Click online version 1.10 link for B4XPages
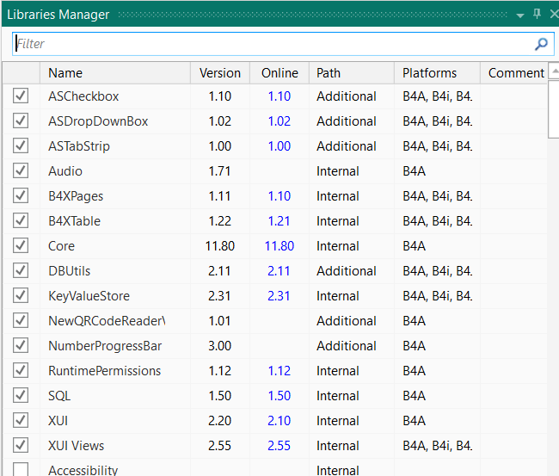Image resolution: width=559 pixels, height=476 pixels. pyautogui.click(x=279, y=196)
